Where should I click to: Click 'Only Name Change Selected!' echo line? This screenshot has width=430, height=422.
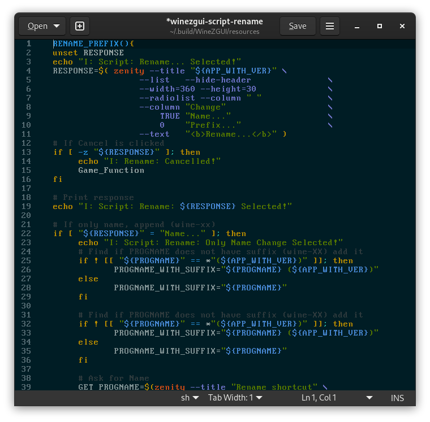coord(210,242)
